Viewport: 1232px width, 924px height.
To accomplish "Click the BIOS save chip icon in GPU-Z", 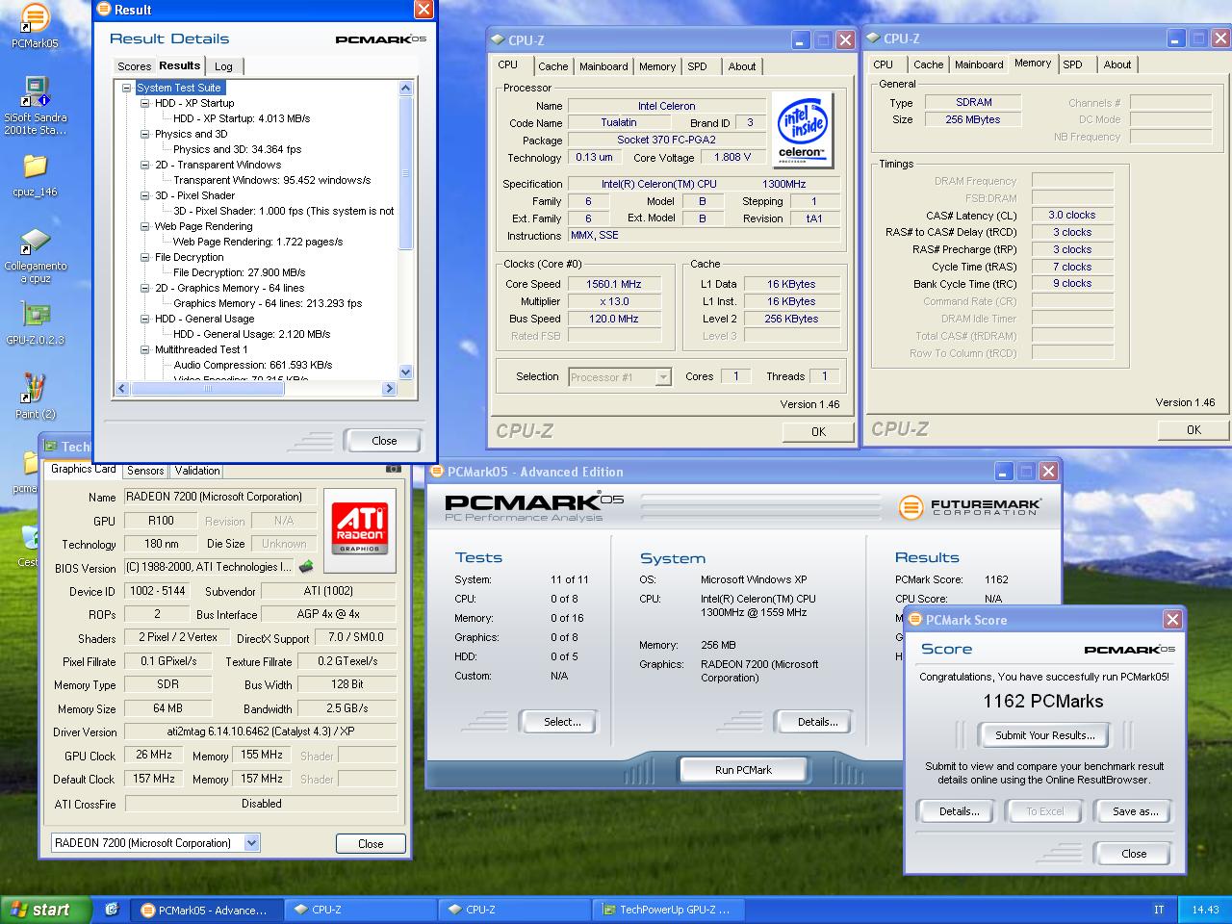I will point(306,567).
